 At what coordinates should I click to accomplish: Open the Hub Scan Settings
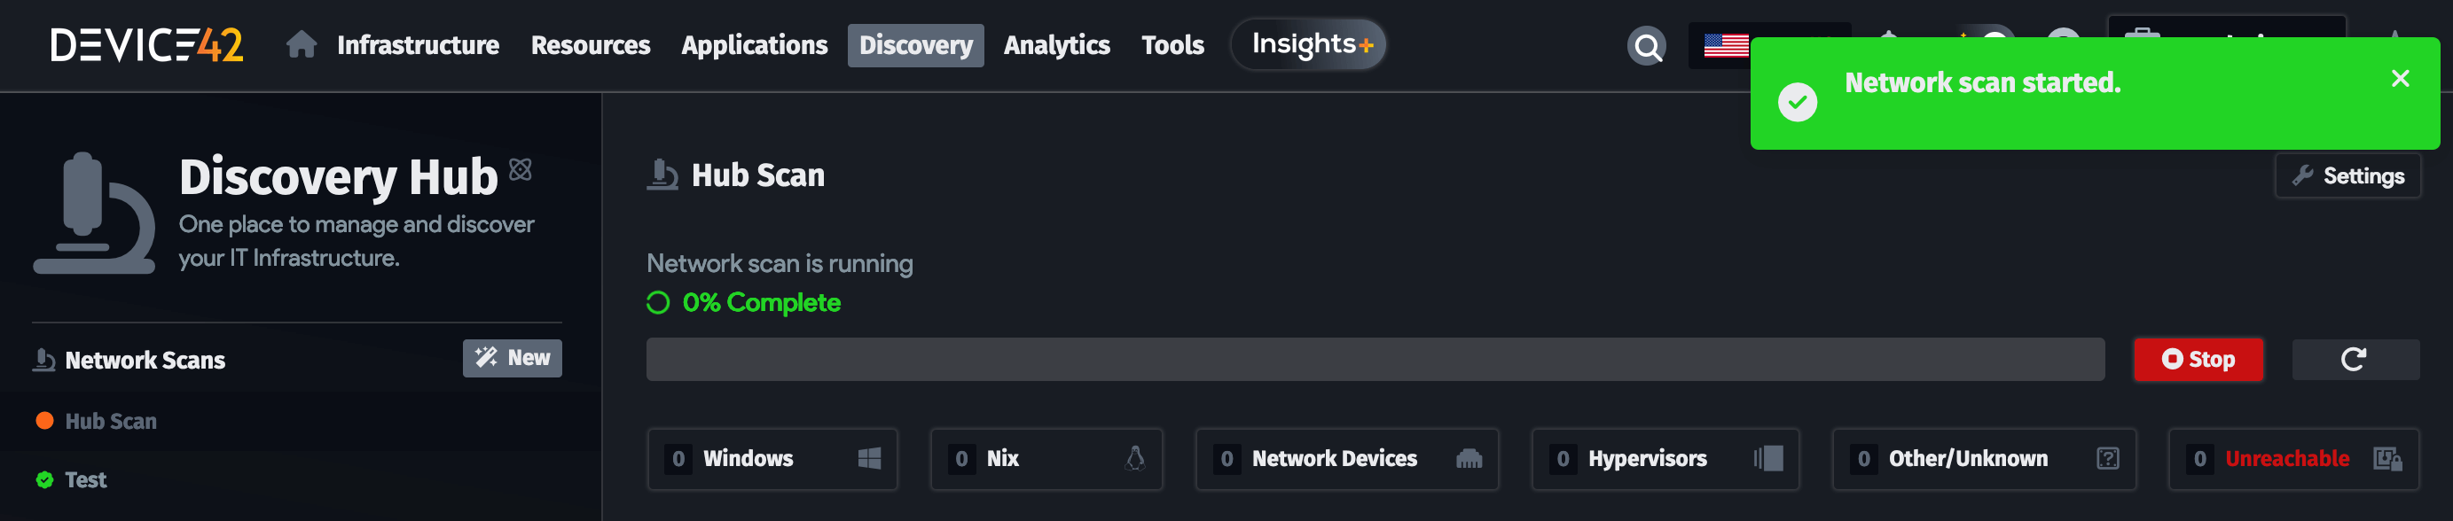[2347, 176]
